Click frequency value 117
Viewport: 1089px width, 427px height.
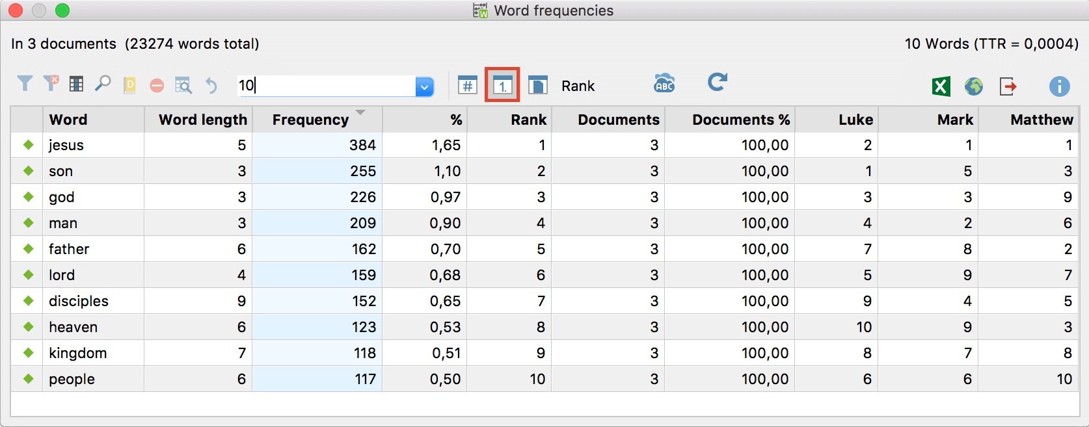click(x=365, y=379)
